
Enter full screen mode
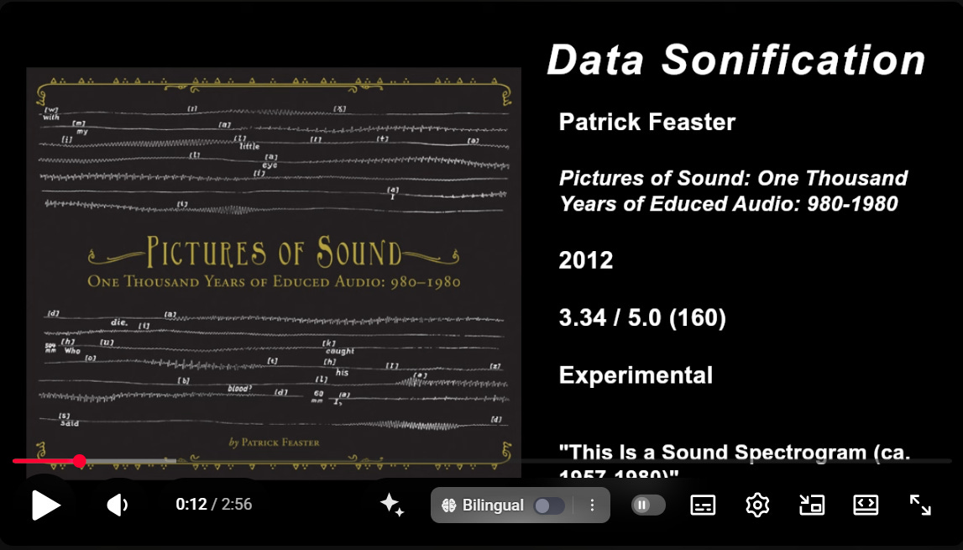point(920,505)
